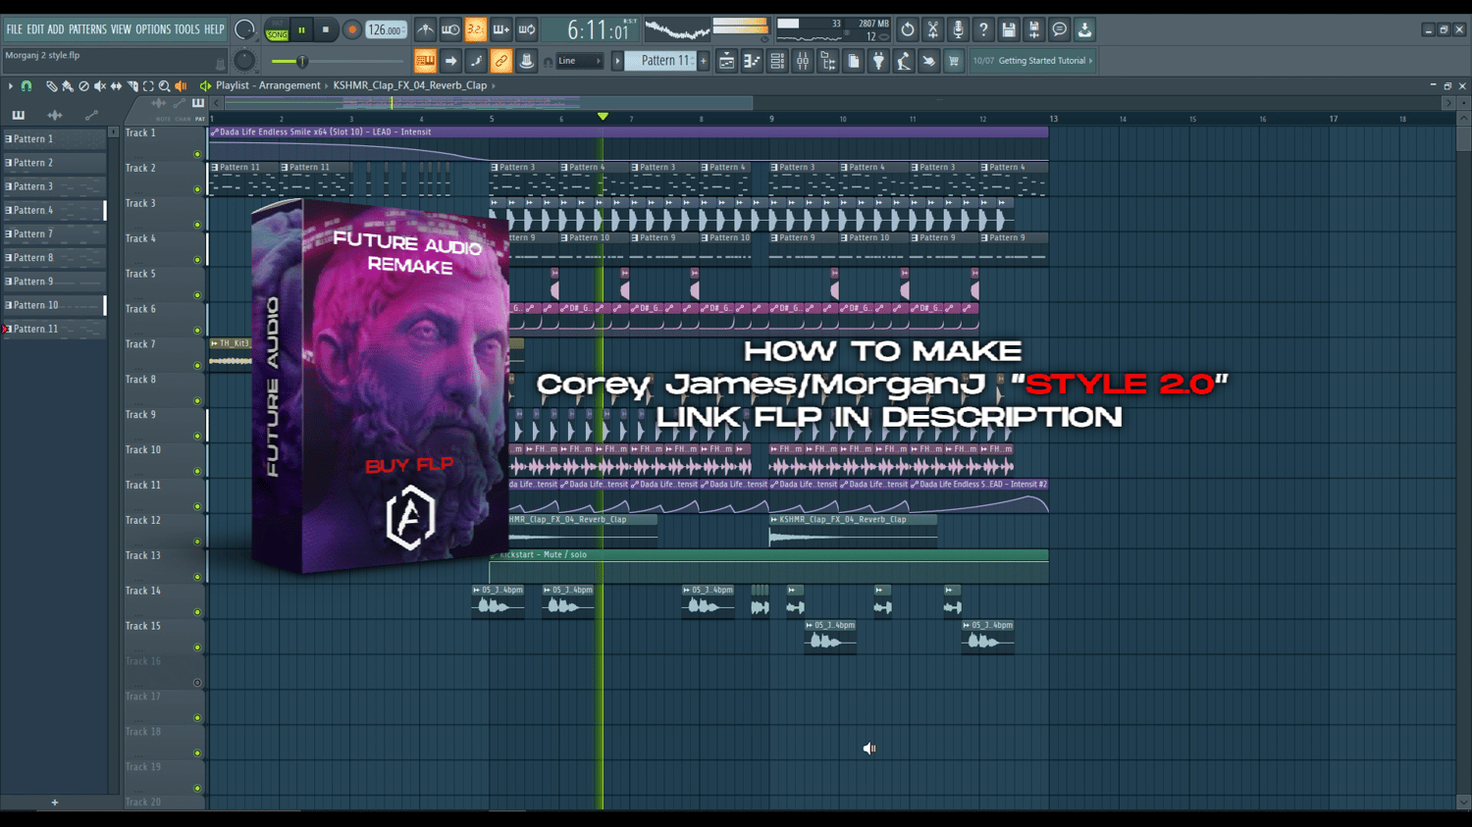1472x827 pixels.
Task: Toggle the 3.2.1 countdown before recording
Action: [476, 29]
